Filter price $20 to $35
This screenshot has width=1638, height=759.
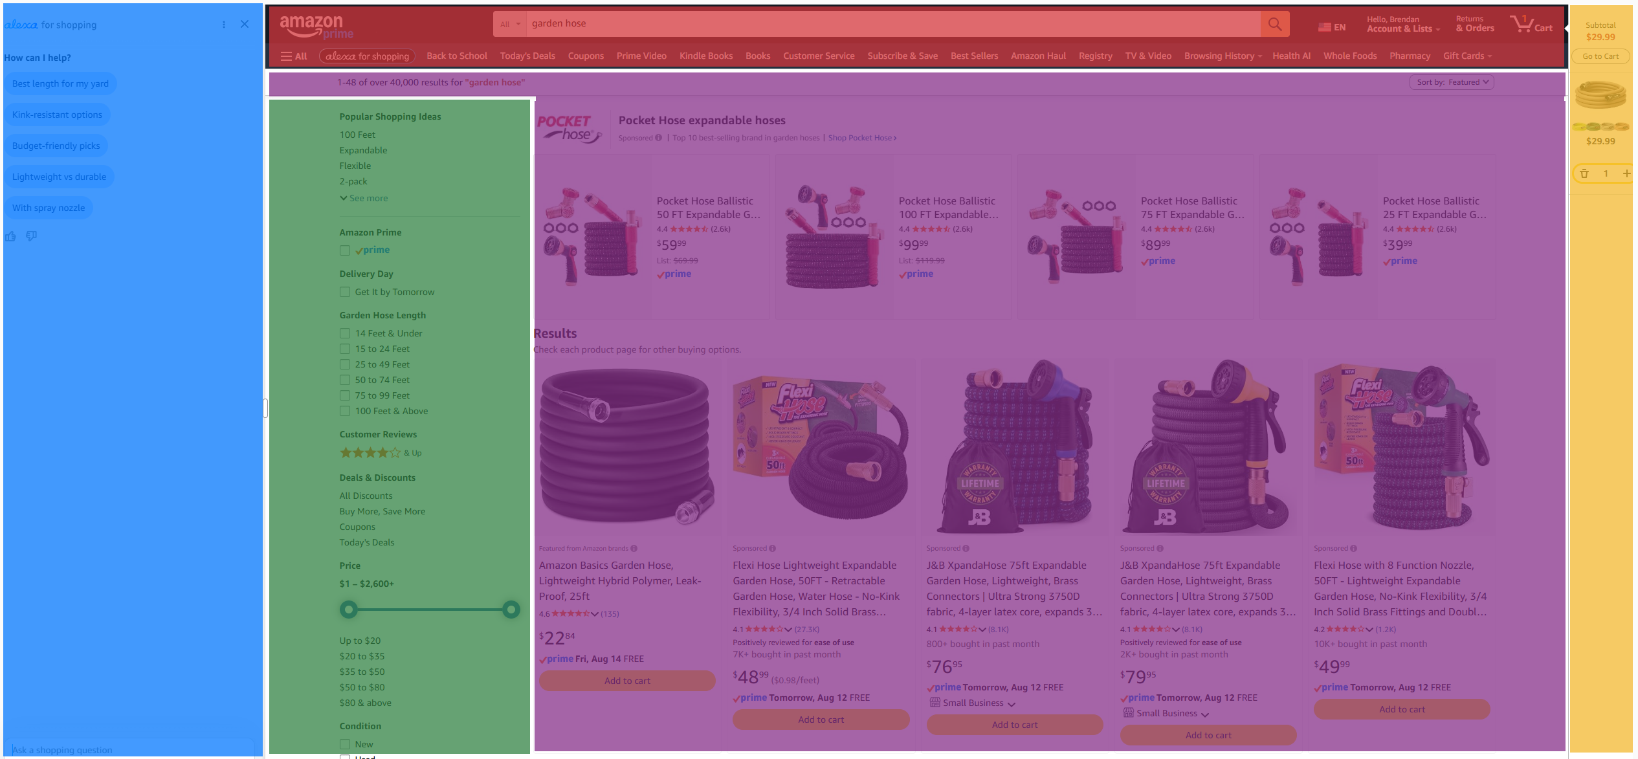(x=362, y=656)
